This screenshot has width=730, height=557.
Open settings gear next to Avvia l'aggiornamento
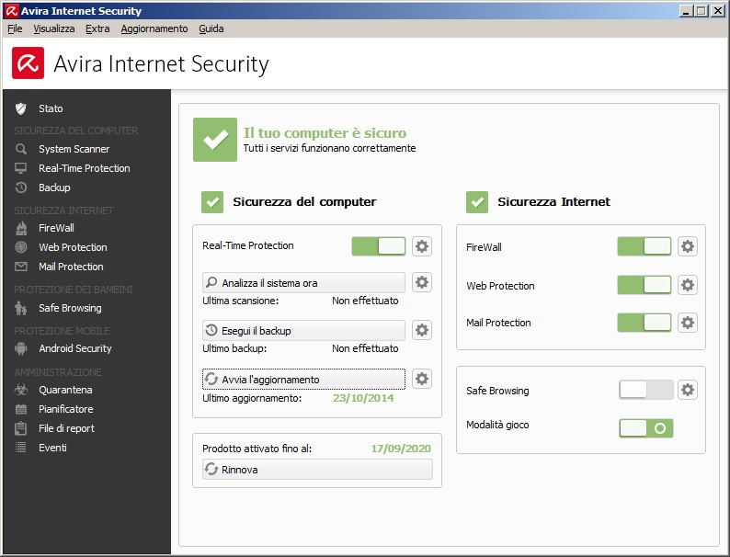click(x=422, y=379)
